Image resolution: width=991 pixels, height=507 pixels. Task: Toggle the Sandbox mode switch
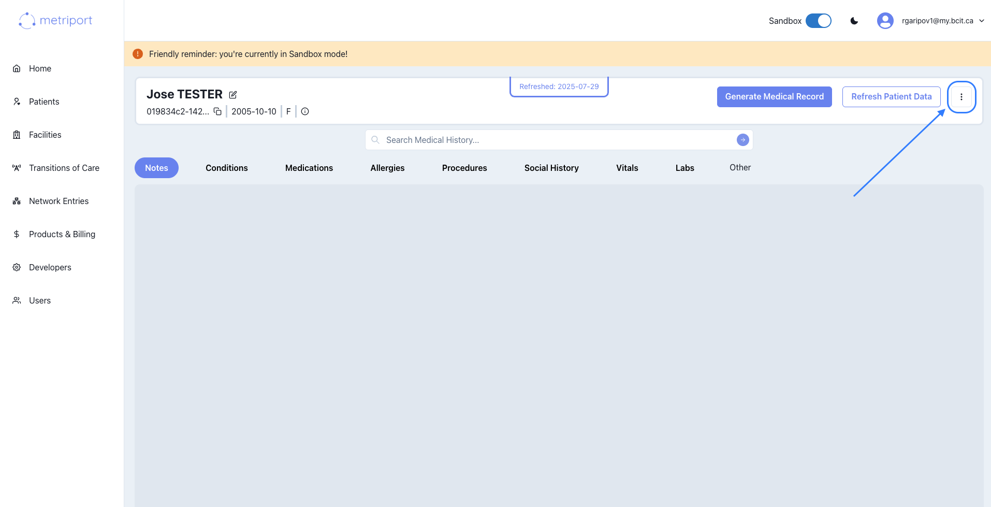(x=818, y=21)
